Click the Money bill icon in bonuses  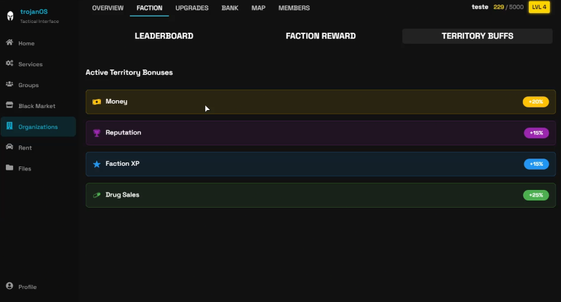97,102
